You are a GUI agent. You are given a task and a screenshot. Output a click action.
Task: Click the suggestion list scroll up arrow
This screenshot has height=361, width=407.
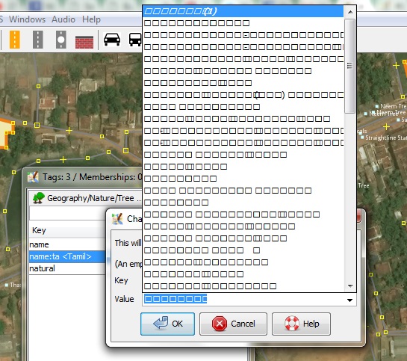click(x=350, y=12)
